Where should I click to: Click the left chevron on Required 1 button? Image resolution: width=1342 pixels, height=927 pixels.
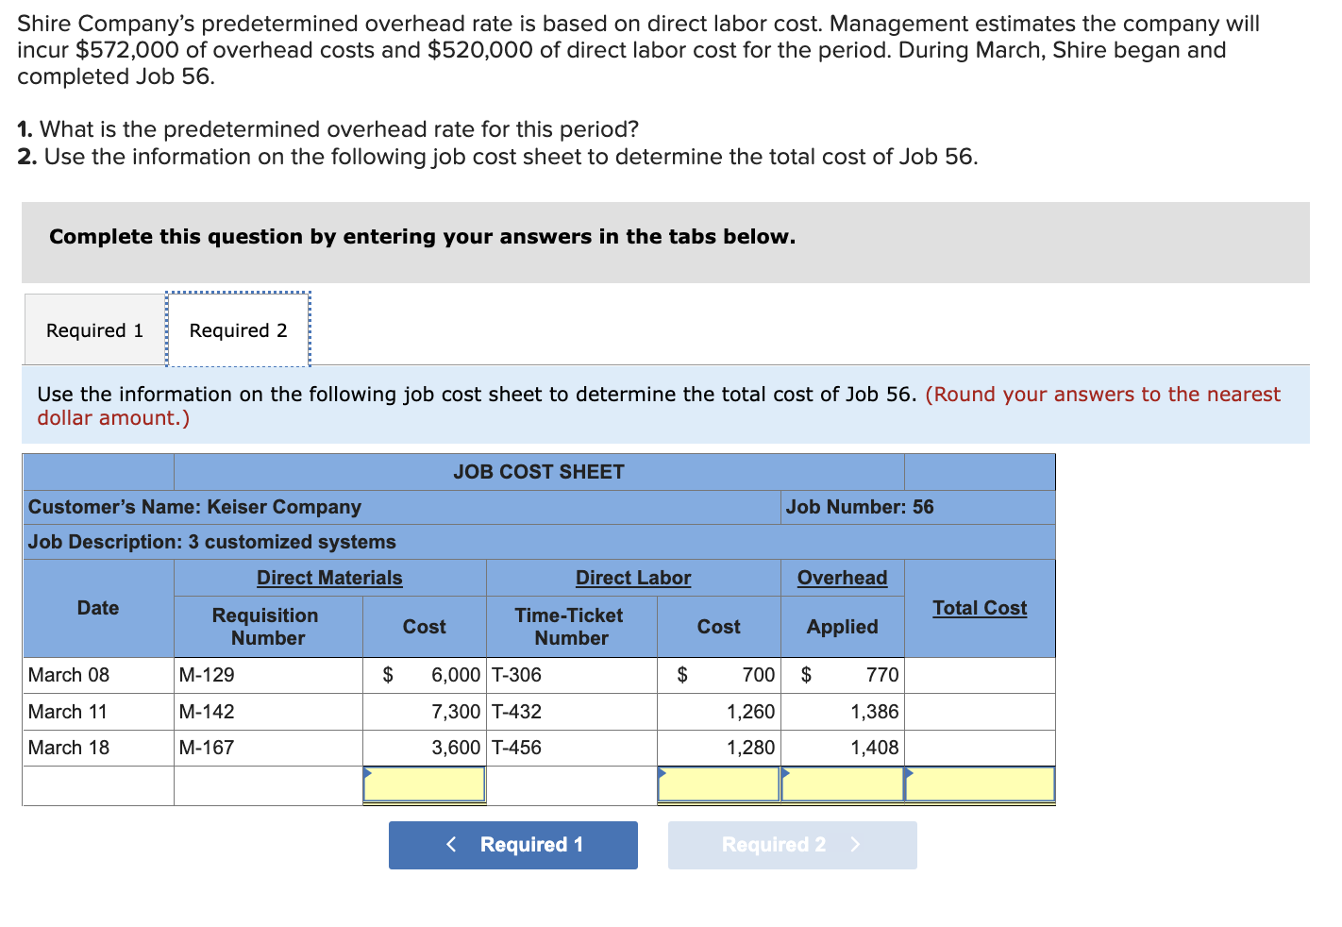tap(451, 845)
